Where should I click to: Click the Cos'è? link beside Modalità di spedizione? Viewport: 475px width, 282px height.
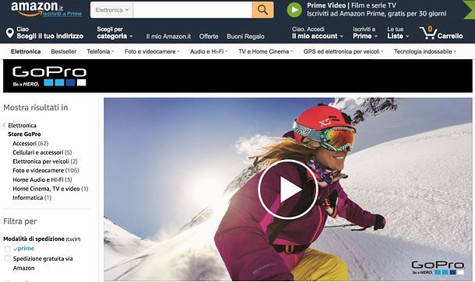click(x=73, y=239)
